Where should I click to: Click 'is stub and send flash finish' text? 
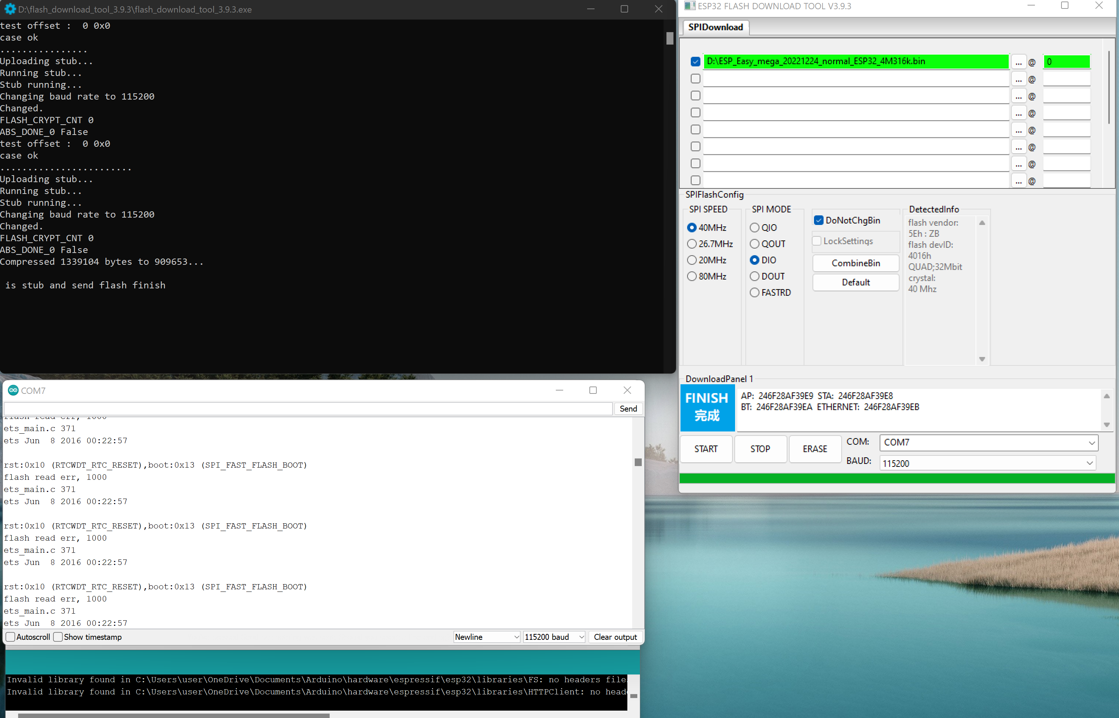(85, 285)
